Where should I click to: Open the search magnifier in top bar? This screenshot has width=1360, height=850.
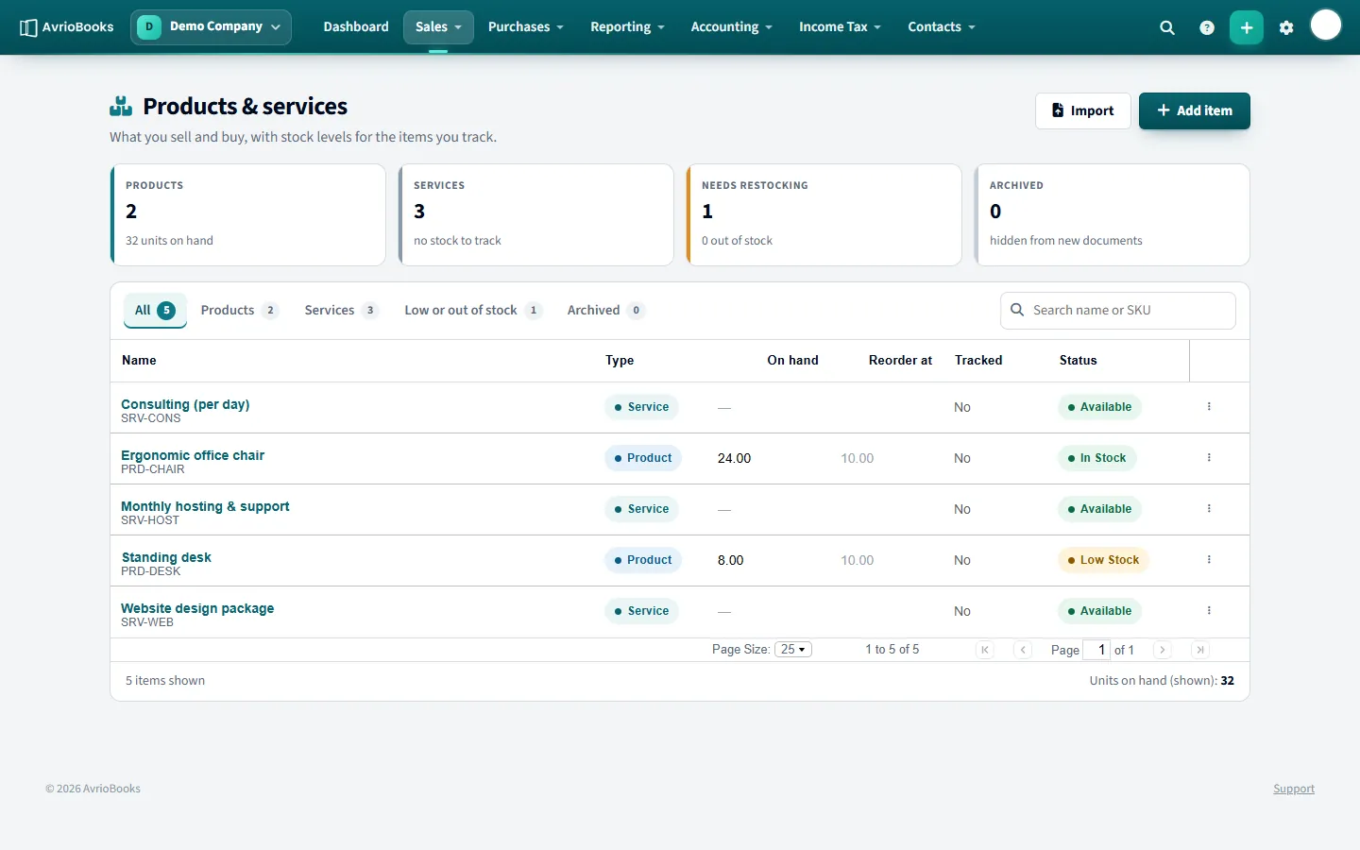(1167, 27)
